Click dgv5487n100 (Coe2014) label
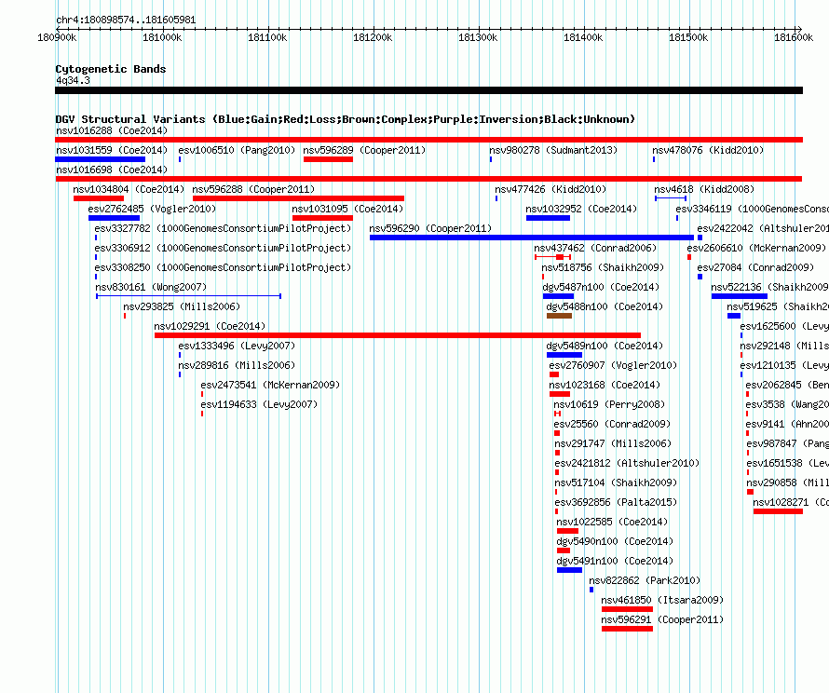This screenshot has width=829, height=693. click(x=601, y=287)
